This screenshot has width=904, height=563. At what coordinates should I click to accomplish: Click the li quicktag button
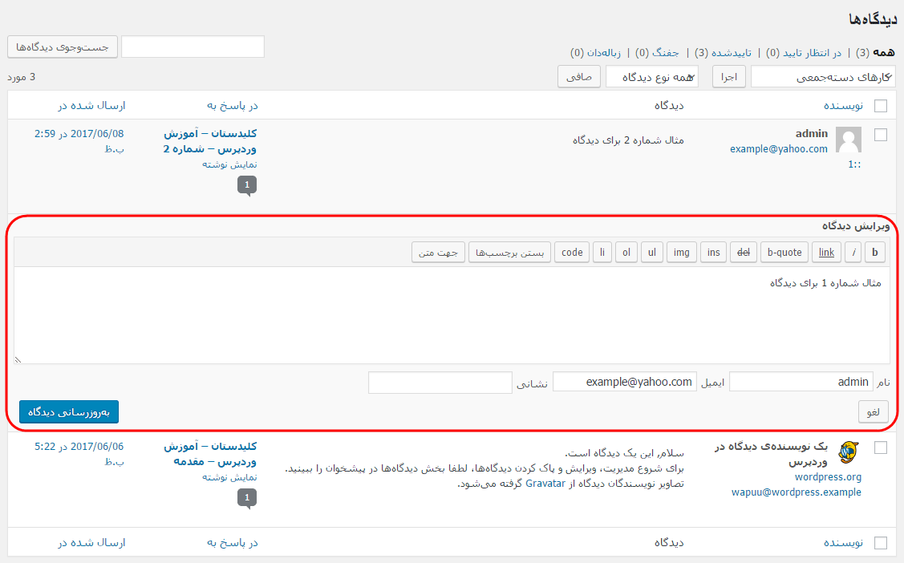(x=602, y=253)
